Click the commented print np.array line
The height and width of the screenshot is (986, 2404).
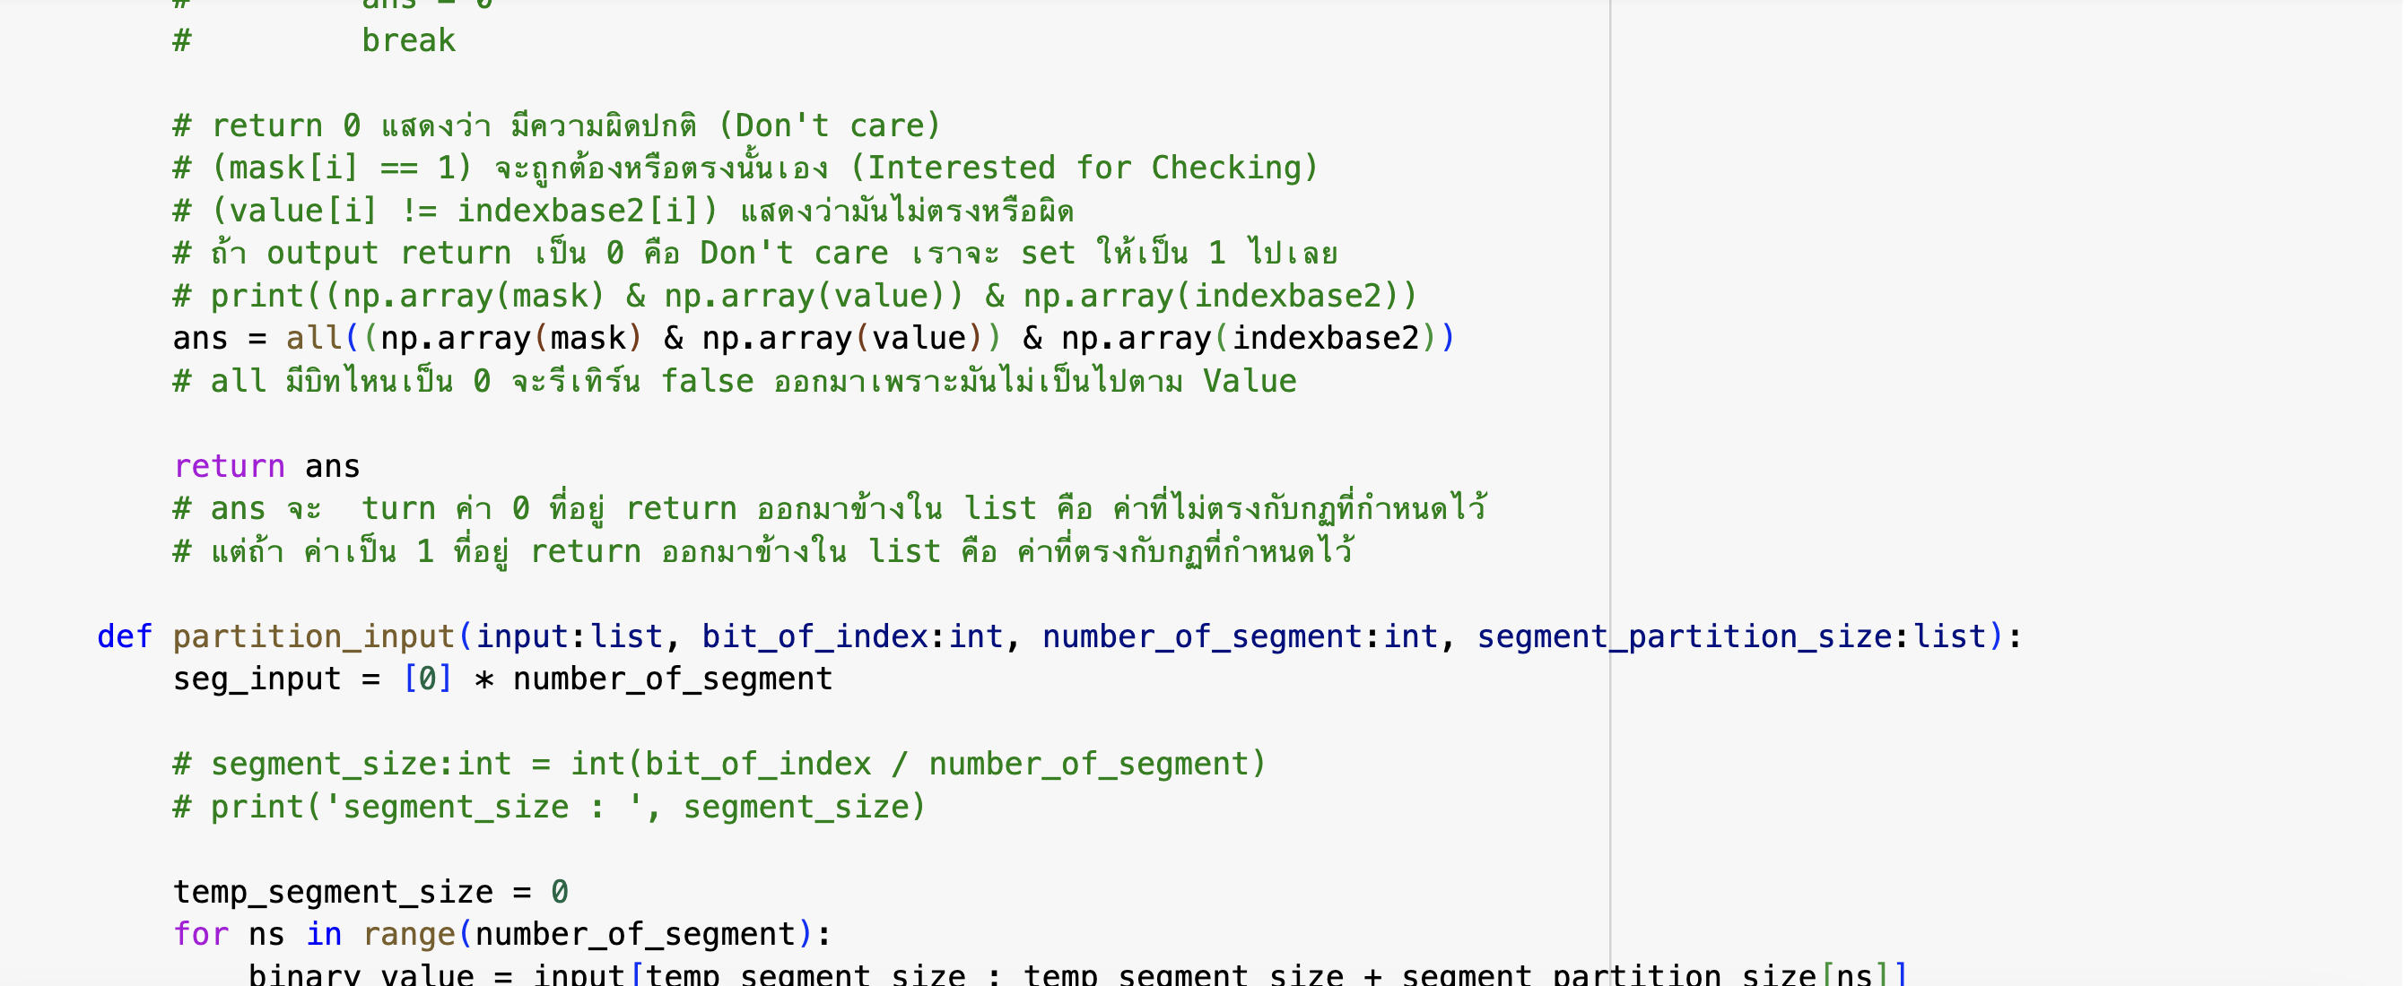[793, 296]
